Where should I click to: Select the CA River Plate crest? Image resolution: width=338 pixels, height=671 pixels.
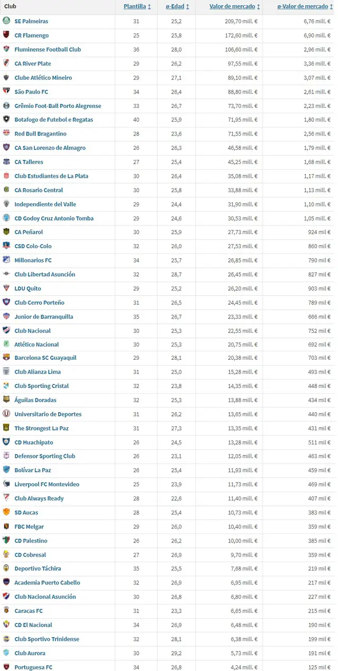point(7,64)
